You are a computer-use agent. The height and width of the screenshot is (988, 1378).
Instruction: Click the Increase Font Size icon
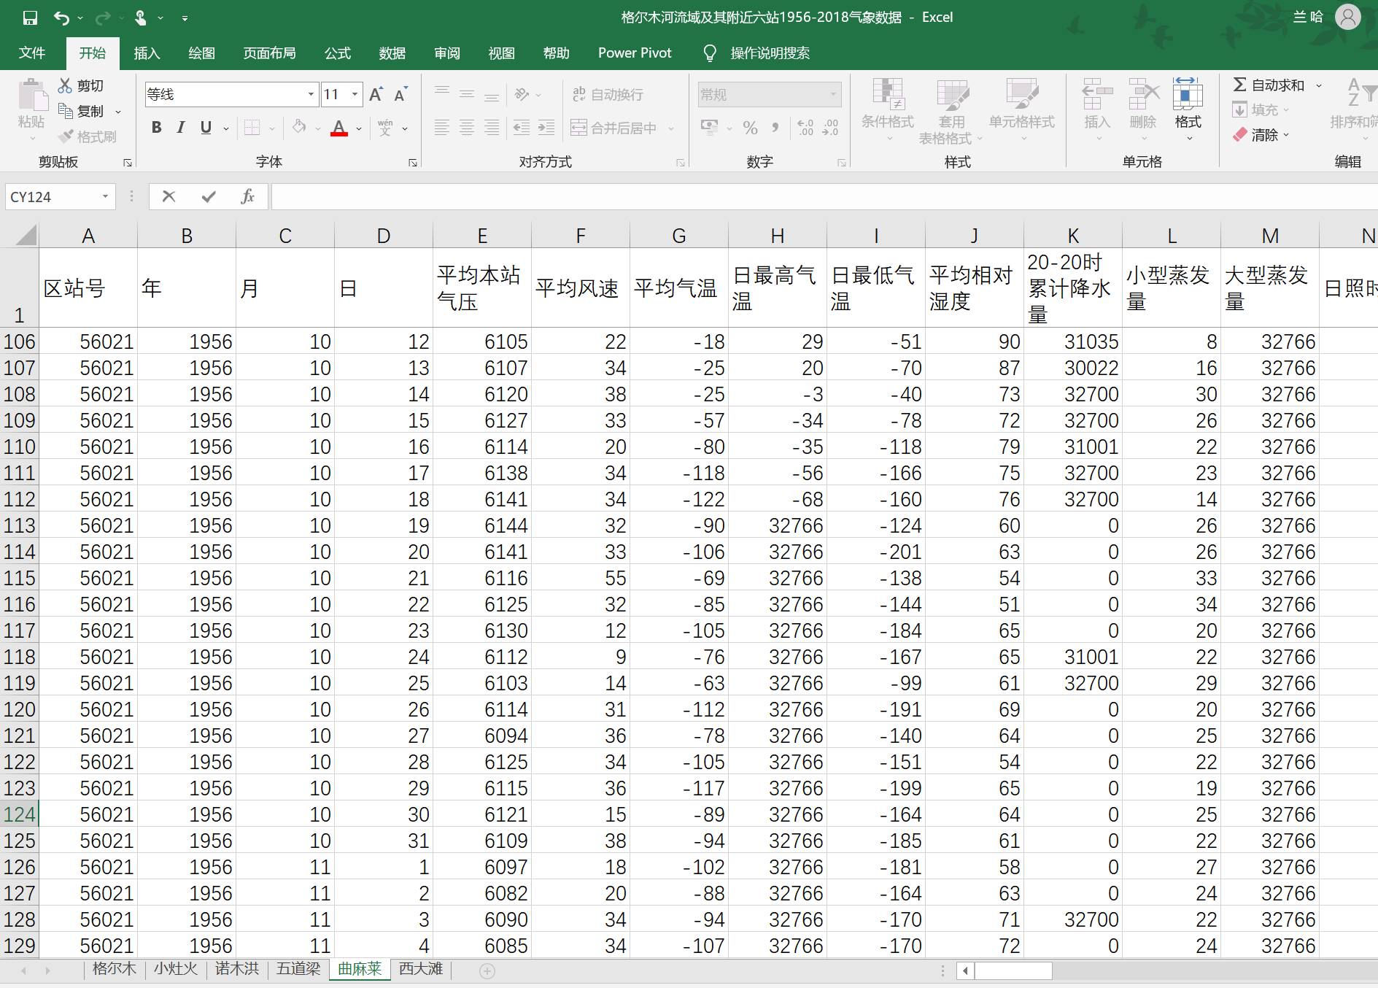click(x=376, y=94)
